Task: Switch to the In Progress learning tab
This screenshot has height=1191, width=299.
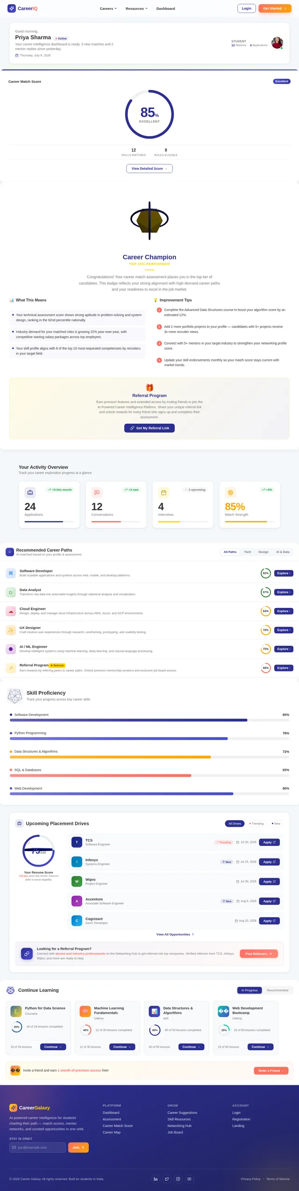Action: point(249,990)
